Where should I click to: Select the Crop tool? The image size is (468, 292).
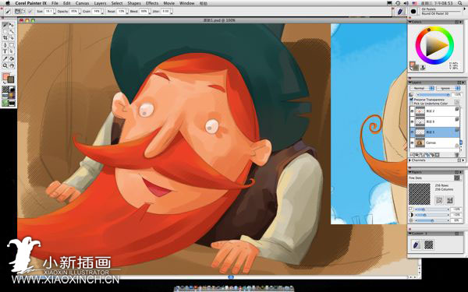click(x=5, y=38)
